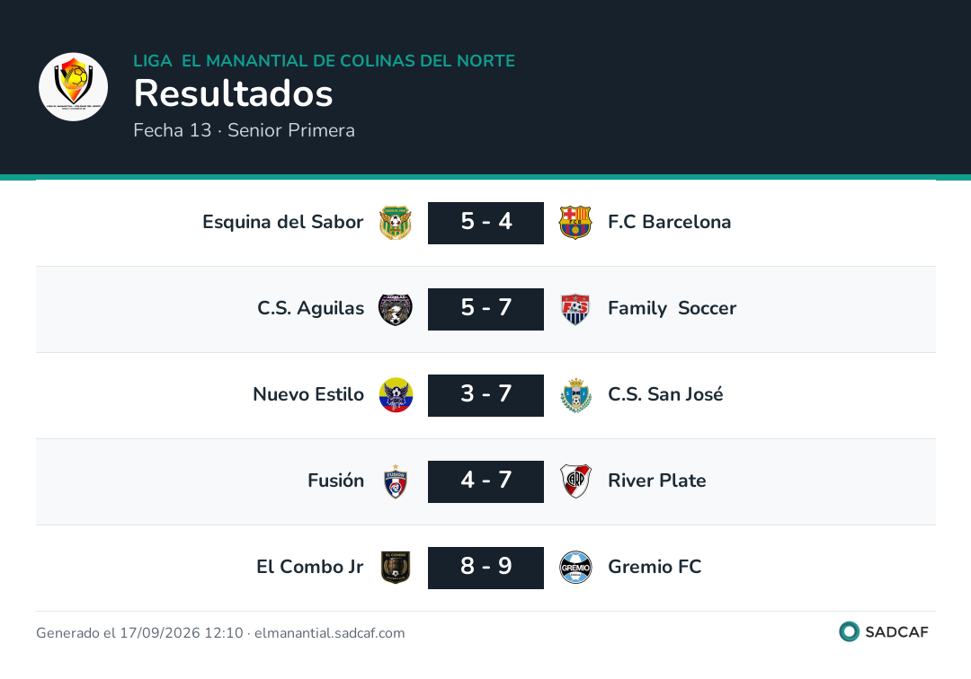
Task: Click the Gremio FC round logo
Action: [575, 568]
